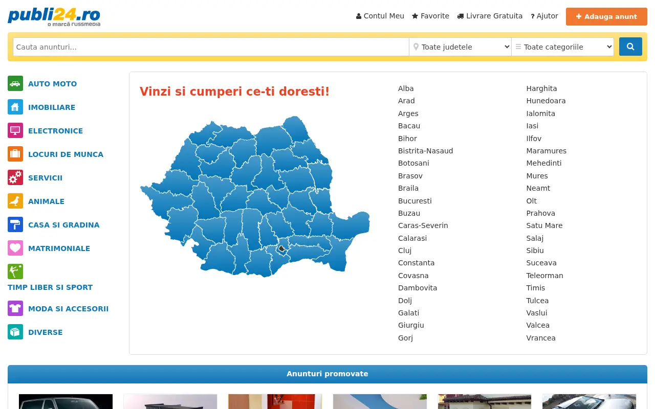Focus the Cauta anunturi search field
Screen dimensions: 655x409
pyautogui.click(x=211, y=47)
